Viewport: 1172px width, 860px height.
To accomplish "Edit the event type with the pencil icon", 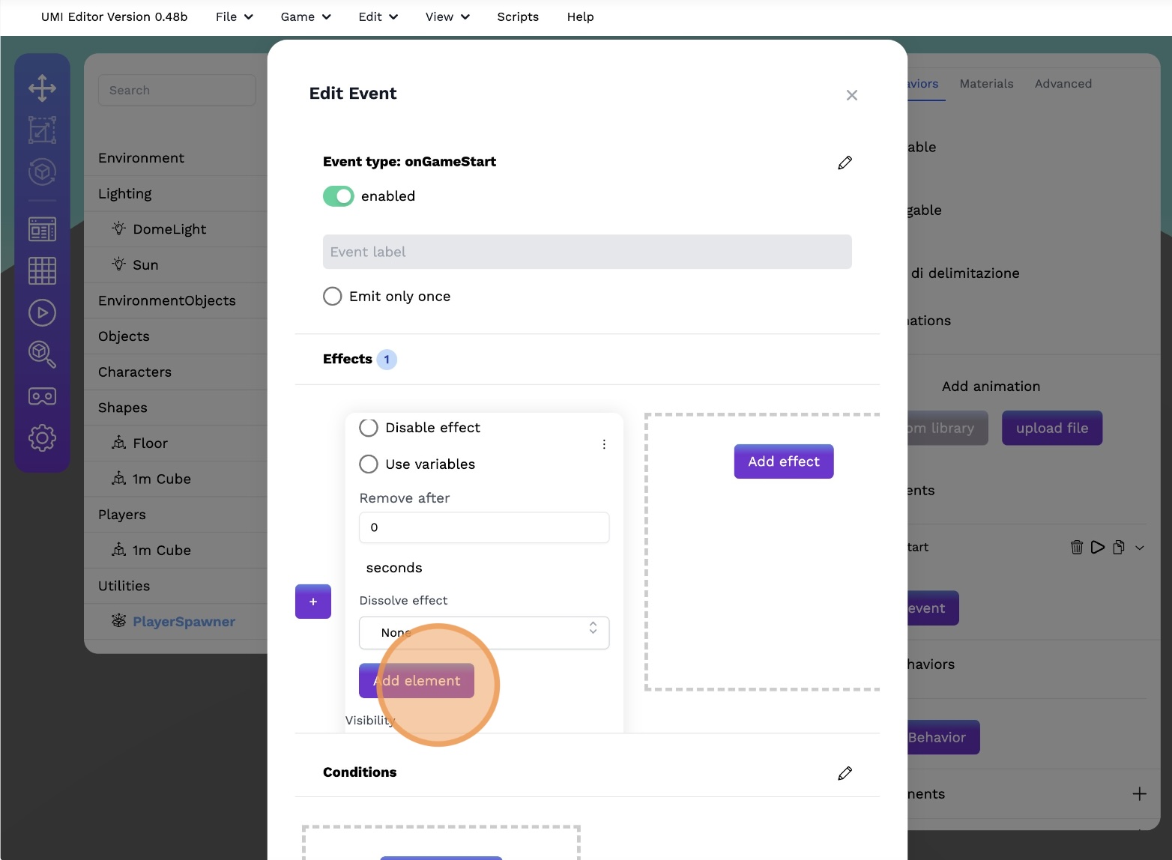I will pyautogui.click(x=845, y=163).
